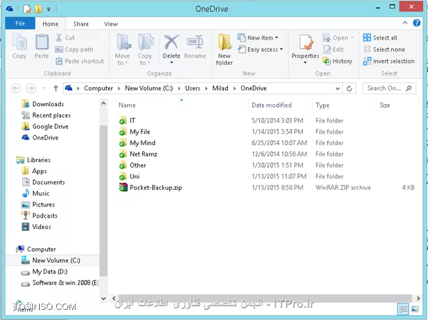Open the recent locations dropdown arrow
Image resolution: width=428 pixels, height=320 pixels.
point(44,88)
